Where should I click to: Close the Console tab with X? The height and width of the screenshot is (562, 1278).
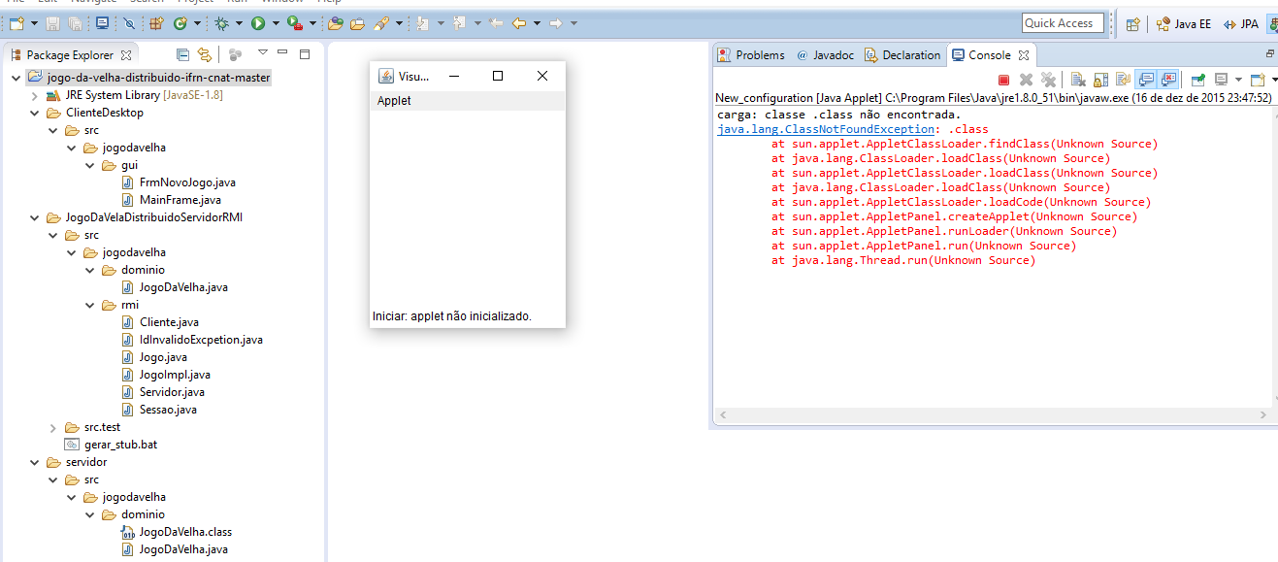(x=1024, y=55)
